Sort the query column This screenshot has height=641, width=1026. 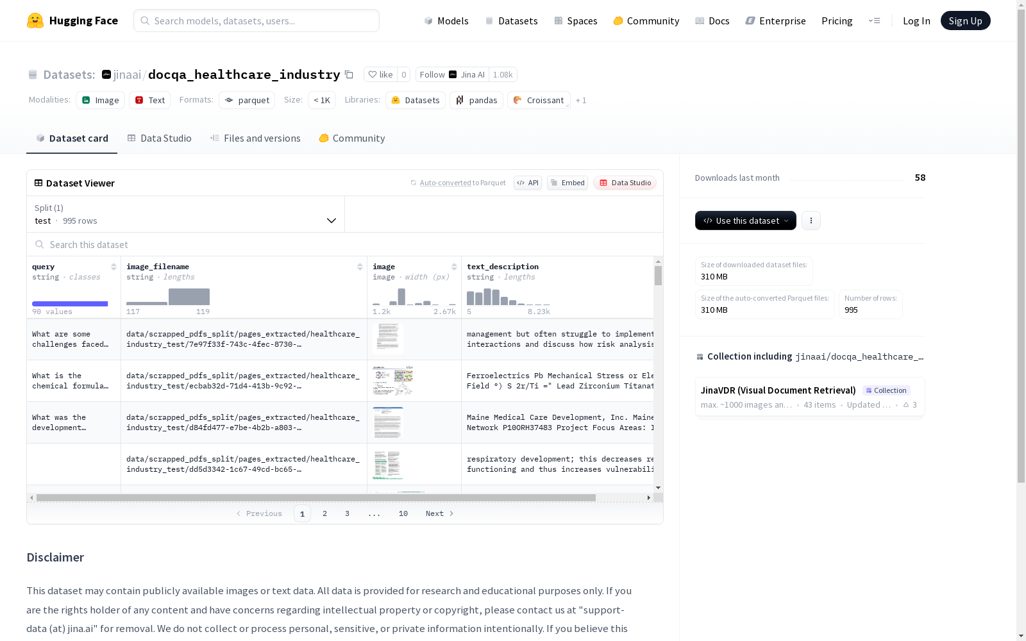pos(114,267)
